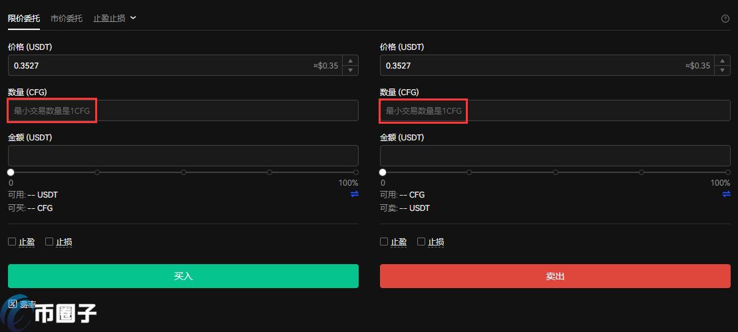Click the buy quantity CFG input field
Image resolution: width=738 pixels, height=332 pixels.
pyautogui.click(x=183, y=110)
